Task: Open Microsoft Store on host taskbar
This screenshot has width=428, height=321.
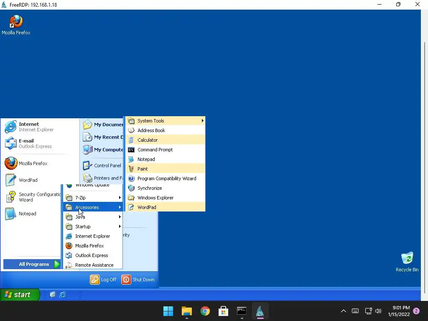Action: (x=223, y=311)
